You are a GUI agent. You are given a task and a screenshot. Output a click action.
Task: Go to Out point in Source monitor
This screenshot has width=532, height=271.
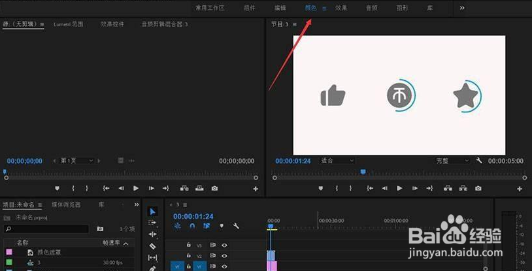(165, 188)
